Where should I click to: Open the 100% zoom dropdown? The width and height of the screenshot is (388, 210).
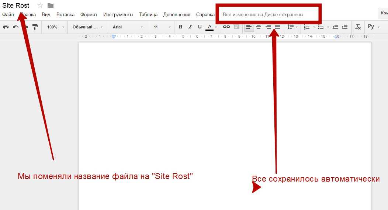pos(55,27)
